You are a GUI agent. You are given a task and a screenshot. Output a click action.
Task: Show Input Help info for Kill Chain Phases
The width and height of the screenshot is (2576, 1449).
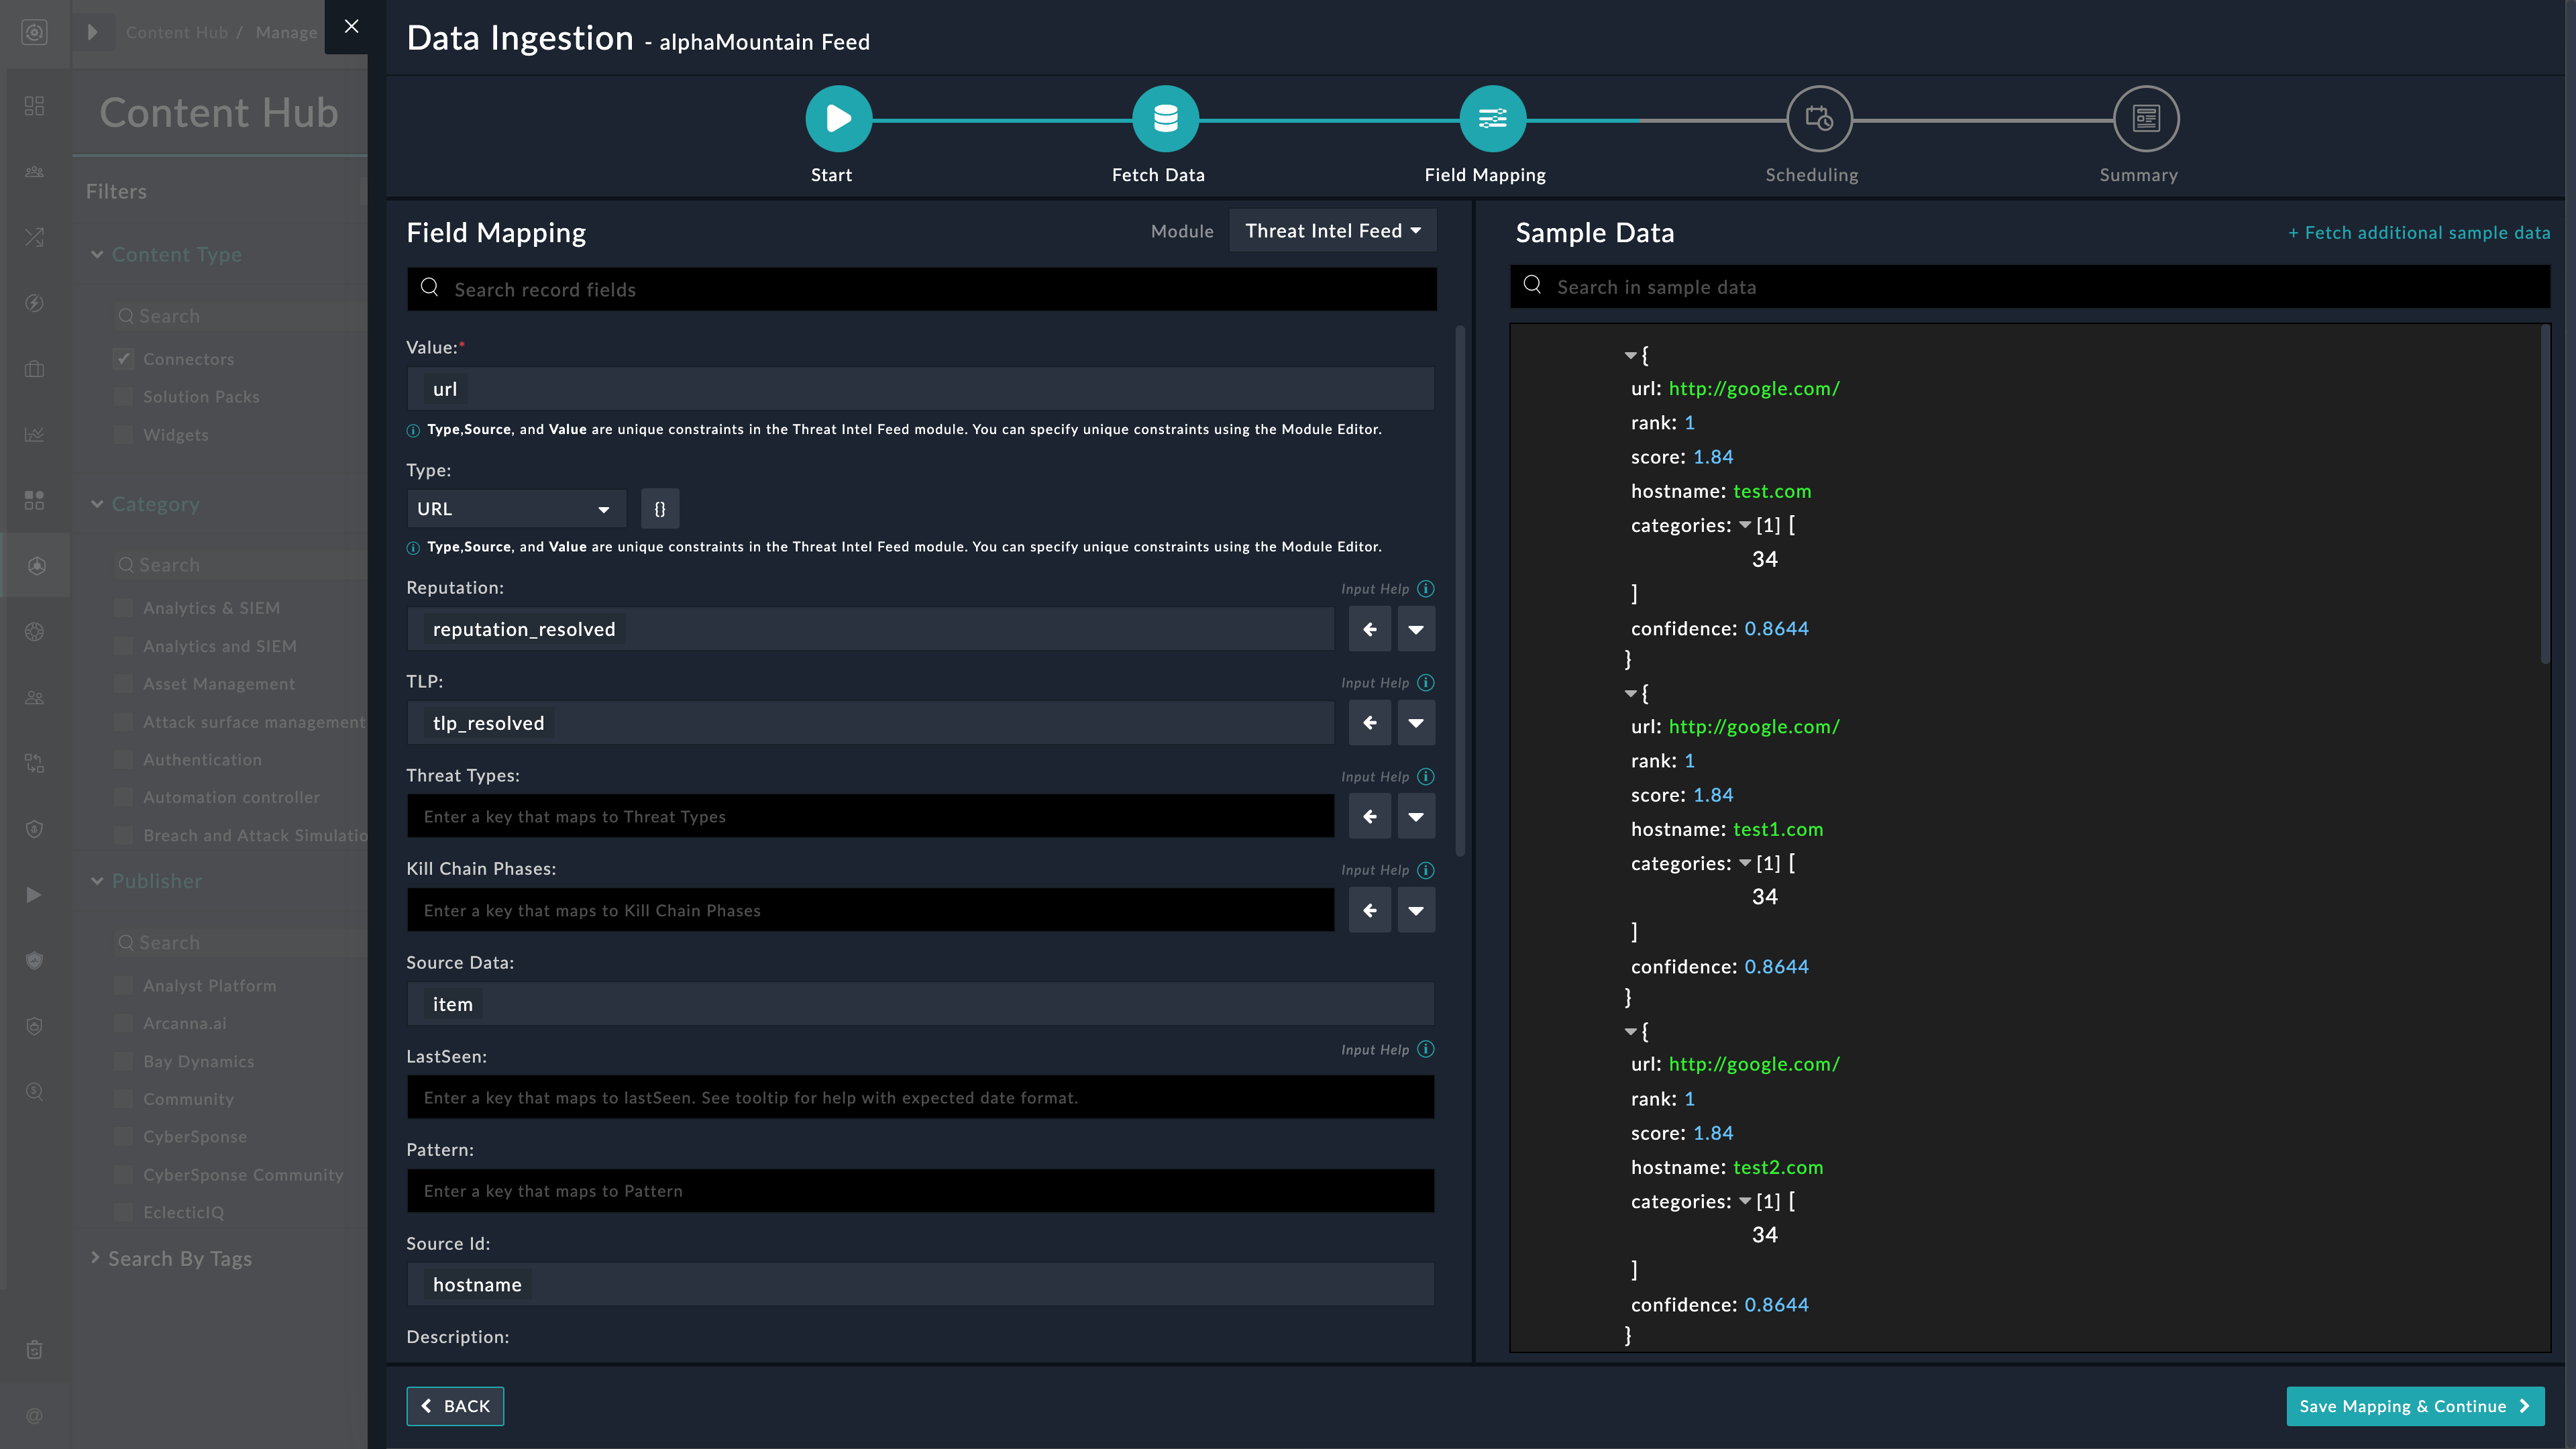click(1426, 870)
